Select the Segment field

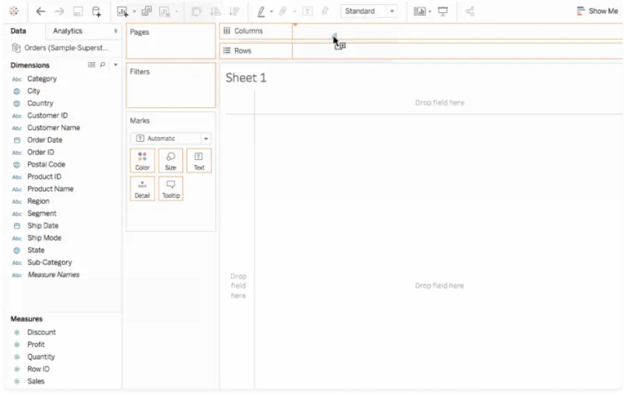[x=42, y=213]
